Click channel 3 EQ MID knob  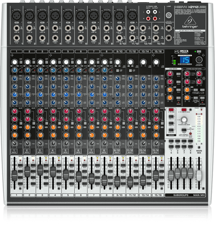pyautogui.click(x=40, y=87)
